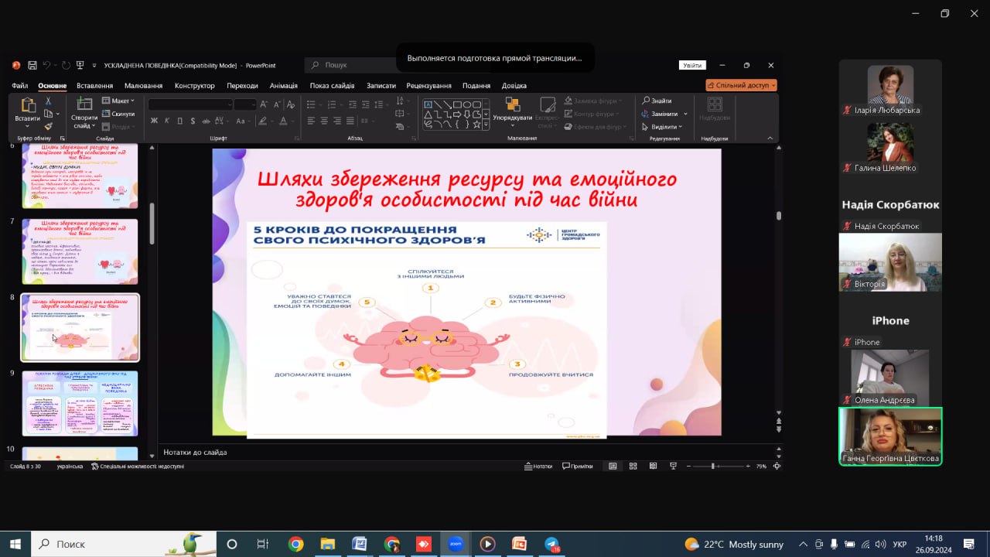Click the Save icon in title bar
The height and width of the screenshot is (557, 990).
pos(32,66)
